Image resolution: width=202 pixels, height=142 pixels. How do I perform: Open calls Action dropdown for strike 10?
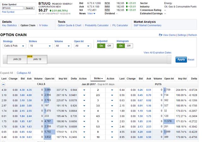[84, 137]
